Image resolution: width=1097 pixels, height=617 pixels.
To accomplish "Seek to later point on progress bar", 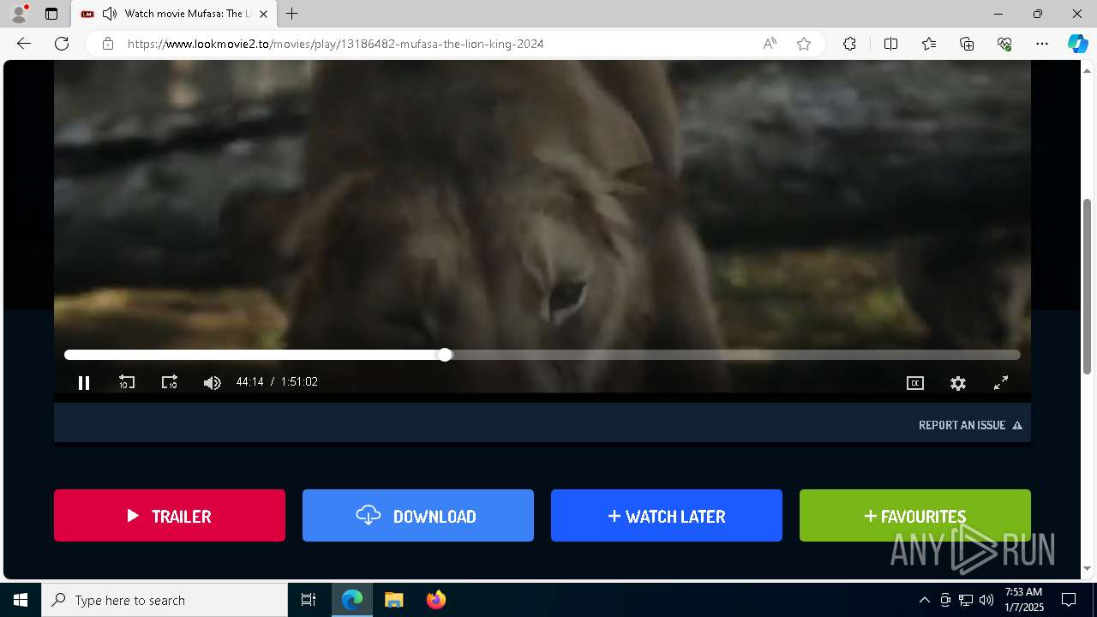I will tap(737, 355).
